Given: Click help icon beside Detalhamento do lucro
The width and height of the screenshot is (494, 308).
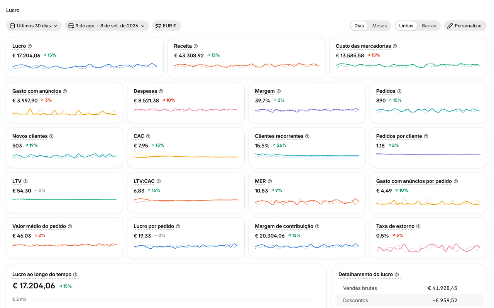Looking at the screenshot, I should click(397, 275).
